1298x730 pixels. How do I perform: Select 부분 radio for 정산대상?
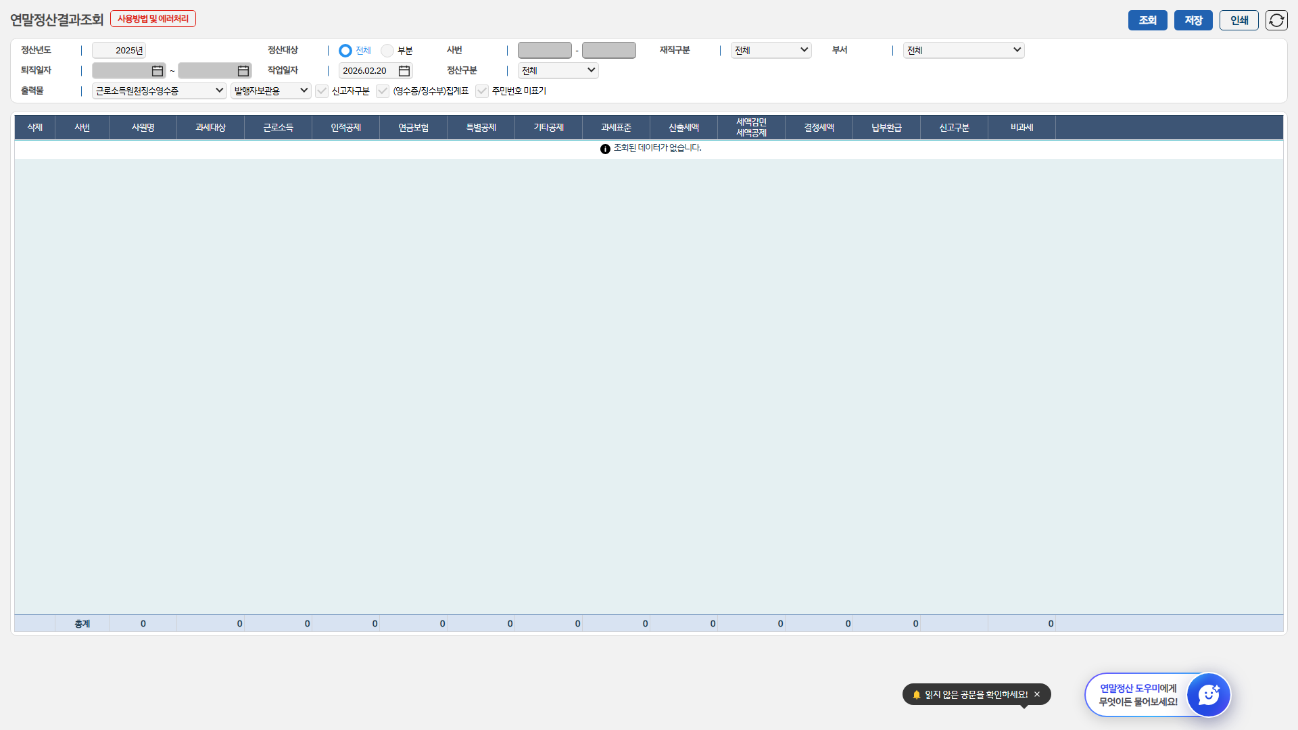pos(387,51)
